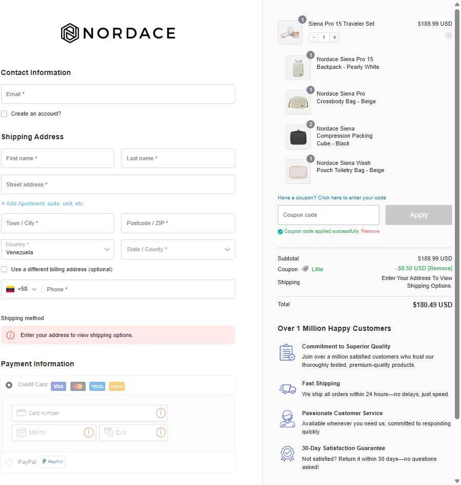Screen dimensions: 461x485
Task: Focus the Street address field
Action: (x=118, y=184)
